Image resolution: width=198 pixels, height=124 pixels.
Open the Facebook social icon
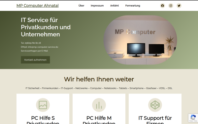pos(162,6)
